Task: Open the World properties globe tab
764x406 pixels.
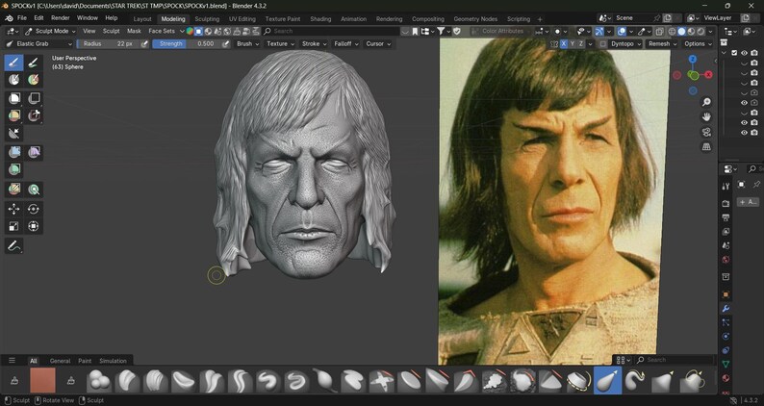Action: coord(726,260)
